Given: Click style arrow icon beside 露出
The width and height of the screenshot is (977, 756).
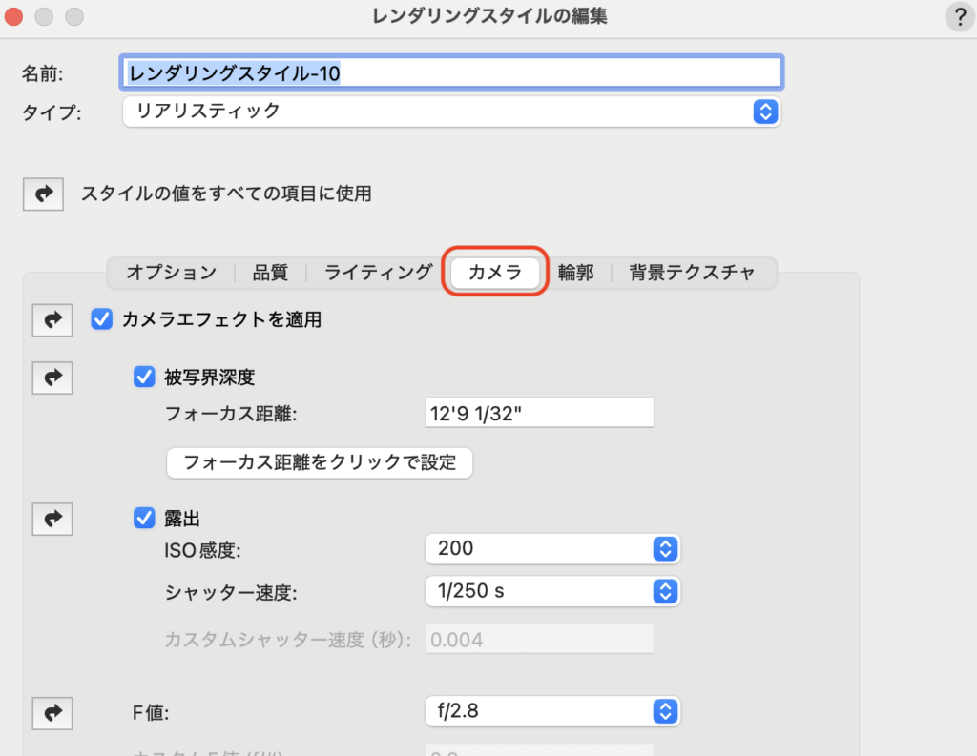Looking at the screenshot, I should click(52, 519).
